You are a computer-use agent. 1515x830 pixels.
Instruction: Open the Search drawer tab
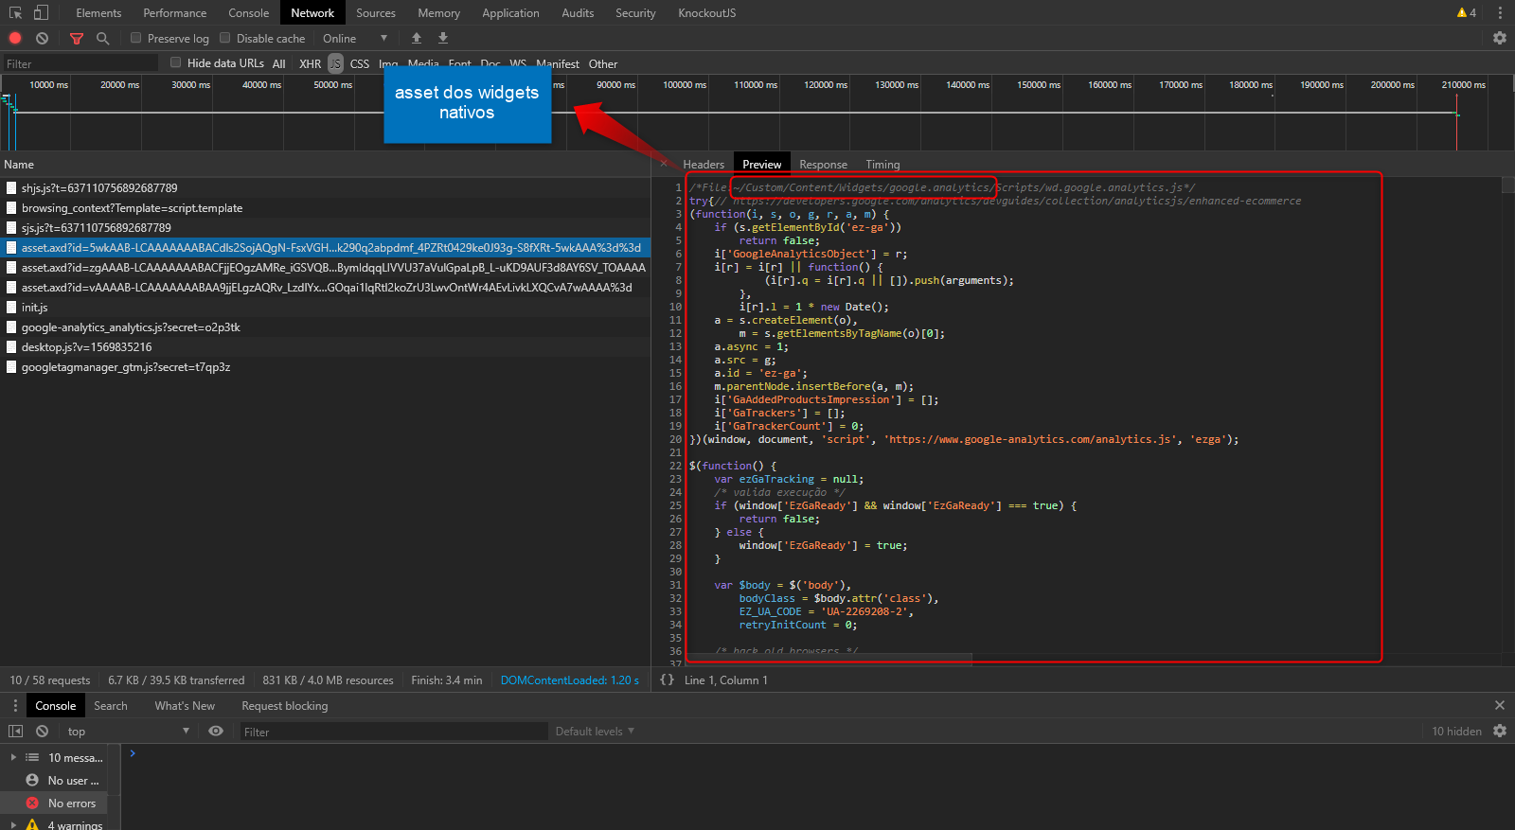[x=111, y=706]
